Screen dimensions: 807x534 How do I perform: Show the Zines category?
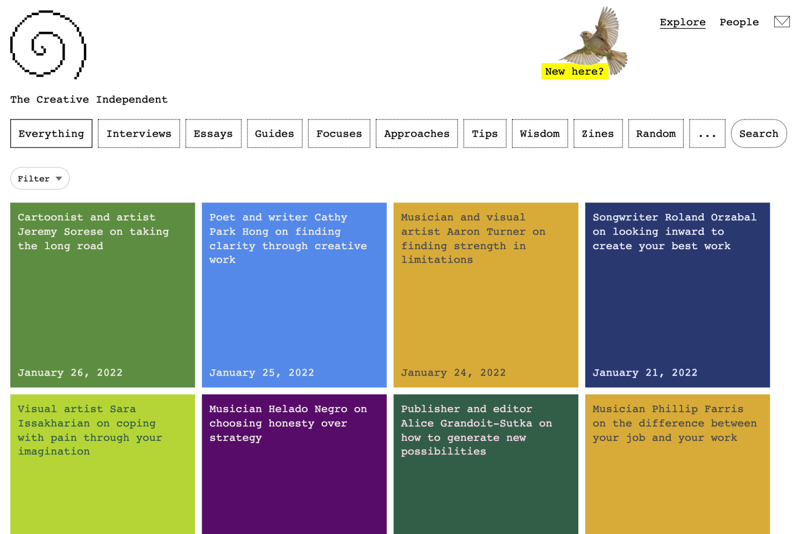[x=597, y=134]
